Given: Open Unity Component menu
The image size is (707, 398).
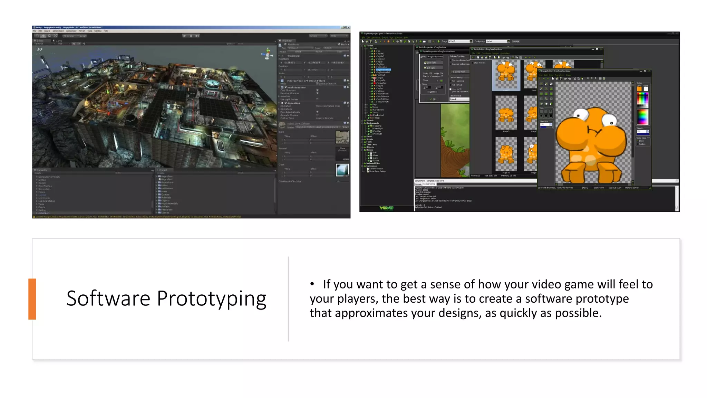Looking at the screenshot, I should click(71, 31).
